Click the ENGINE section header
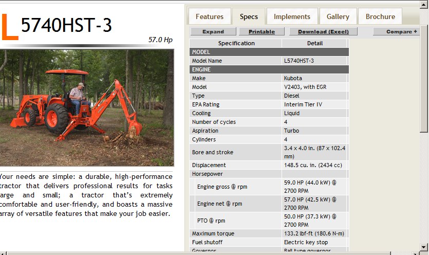The image size is (429, 255). [x=269, y=69]
